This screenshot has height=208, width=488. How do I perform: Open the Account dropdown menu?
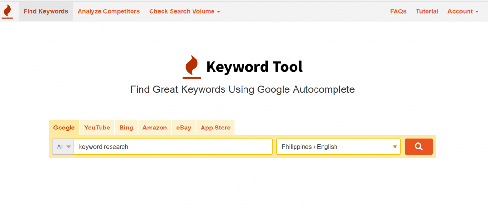point(462,11)
